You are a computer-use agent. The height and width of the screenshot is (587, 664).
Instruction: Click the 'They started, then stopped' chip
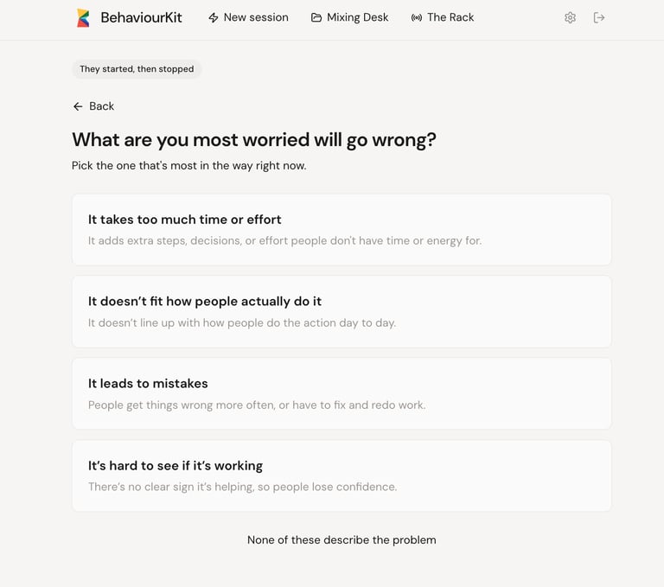[x=137, y=69]
